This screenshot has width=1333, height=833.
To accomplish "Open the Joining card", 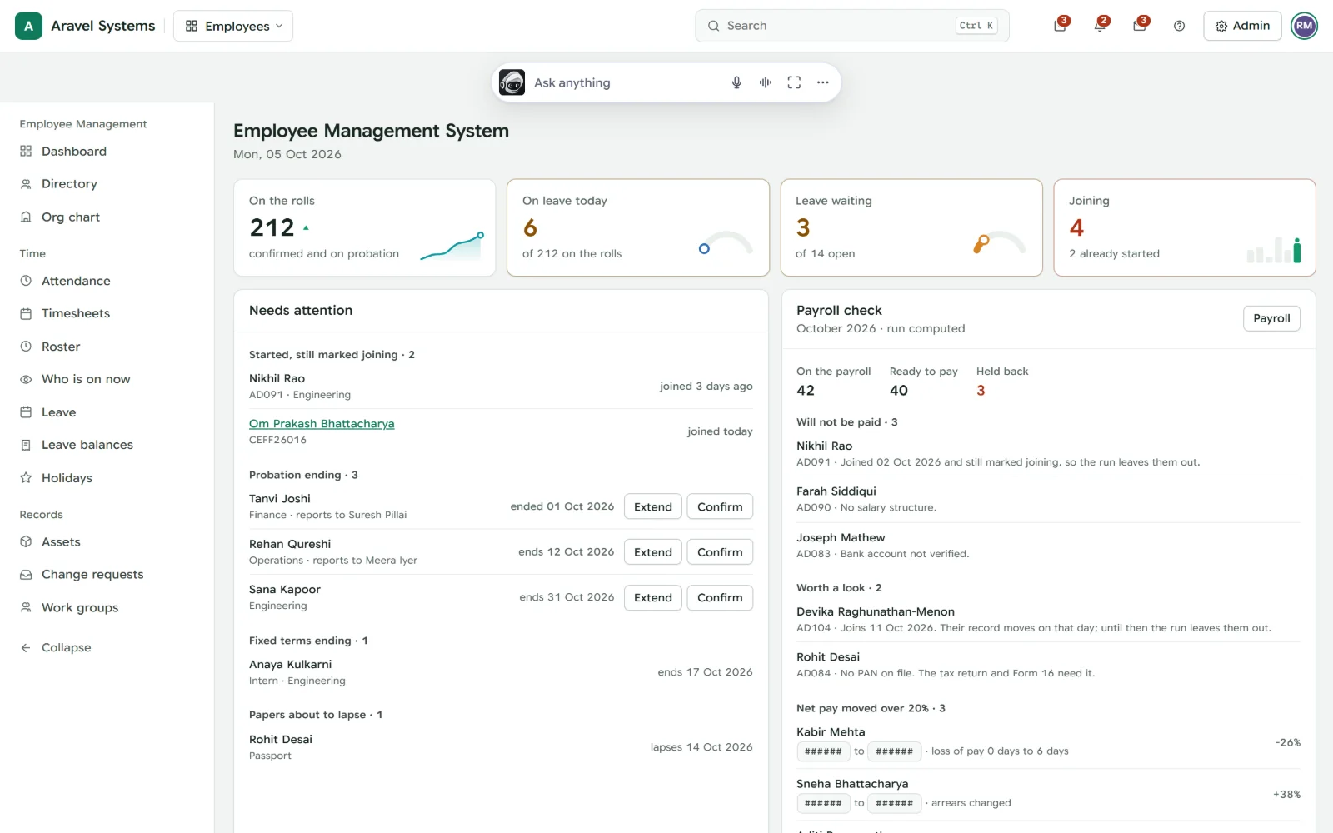I will [1185, 227].
